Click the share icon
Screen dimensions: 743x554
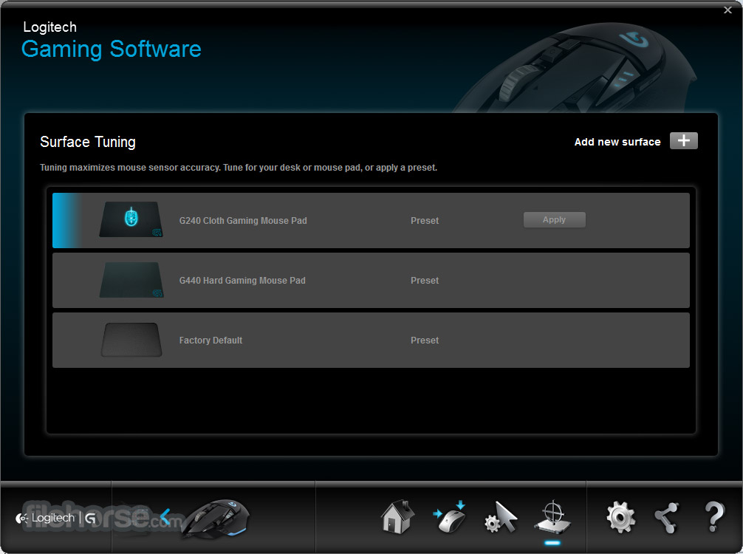coord(667,518)
